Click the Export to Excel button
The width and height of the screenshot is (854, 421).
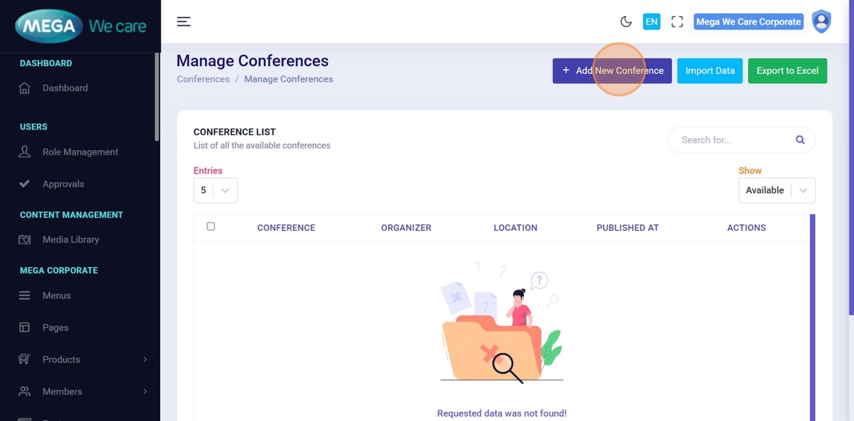pyautogui.click(x=787, y=71)
